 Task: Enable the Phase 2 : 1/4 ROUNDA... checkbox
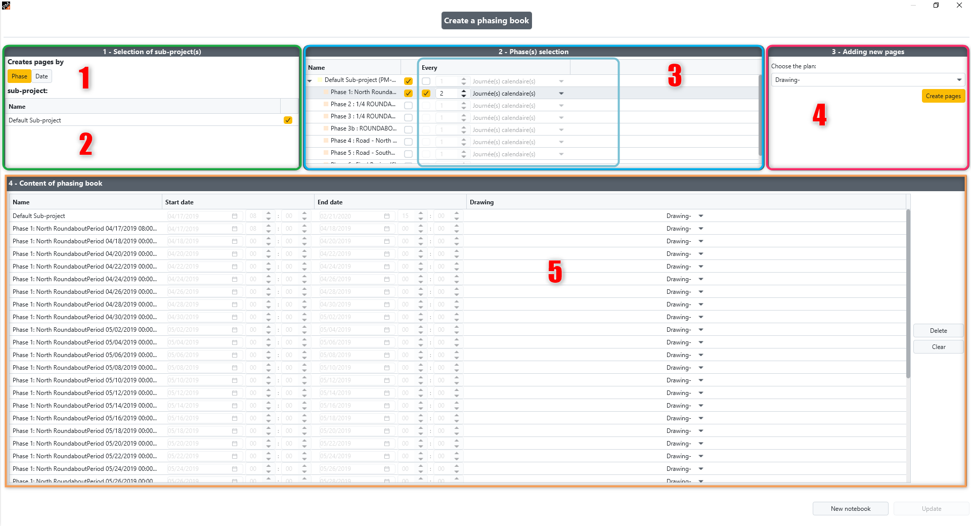point(408,105)
